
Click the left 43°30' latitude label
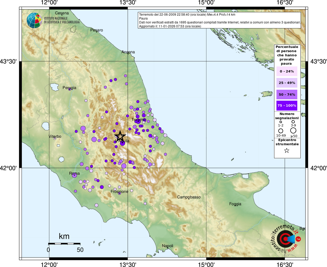[8, 62]
